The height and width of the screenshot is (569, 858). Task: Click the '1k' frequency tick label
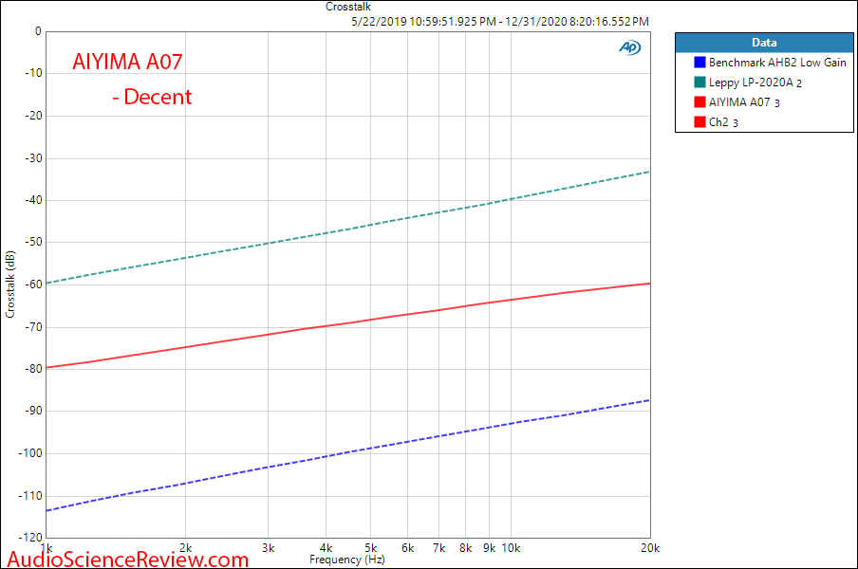coord(47,548)
